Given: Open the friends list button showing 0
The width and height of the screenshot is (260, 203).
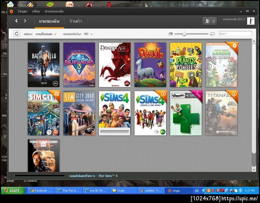Looking at the screenshot, I should pos(209,21).
